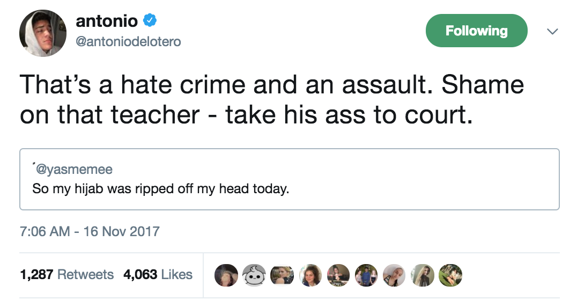
Task: Click the last liker avatar on grass
Action: 450,275
